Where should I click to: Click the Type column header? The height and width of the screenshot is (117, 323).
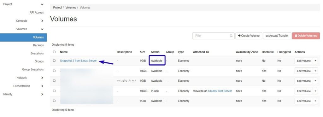181,52
